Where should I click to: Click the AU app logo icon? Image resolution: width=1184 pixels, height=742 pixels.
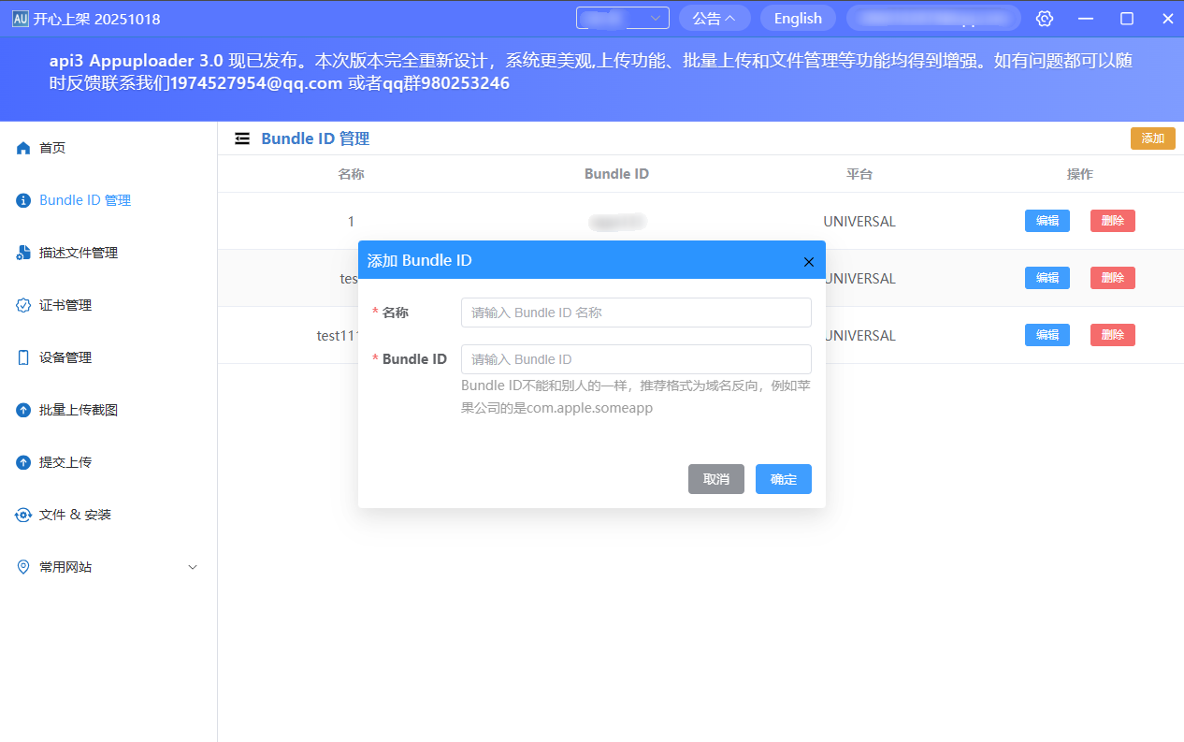pos(20,19)
